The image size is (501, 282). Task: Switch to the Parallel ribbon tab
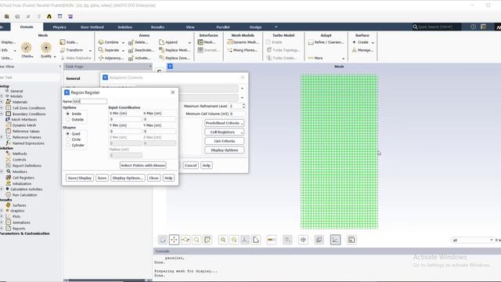pyautogui.click(x=223, y=27)
